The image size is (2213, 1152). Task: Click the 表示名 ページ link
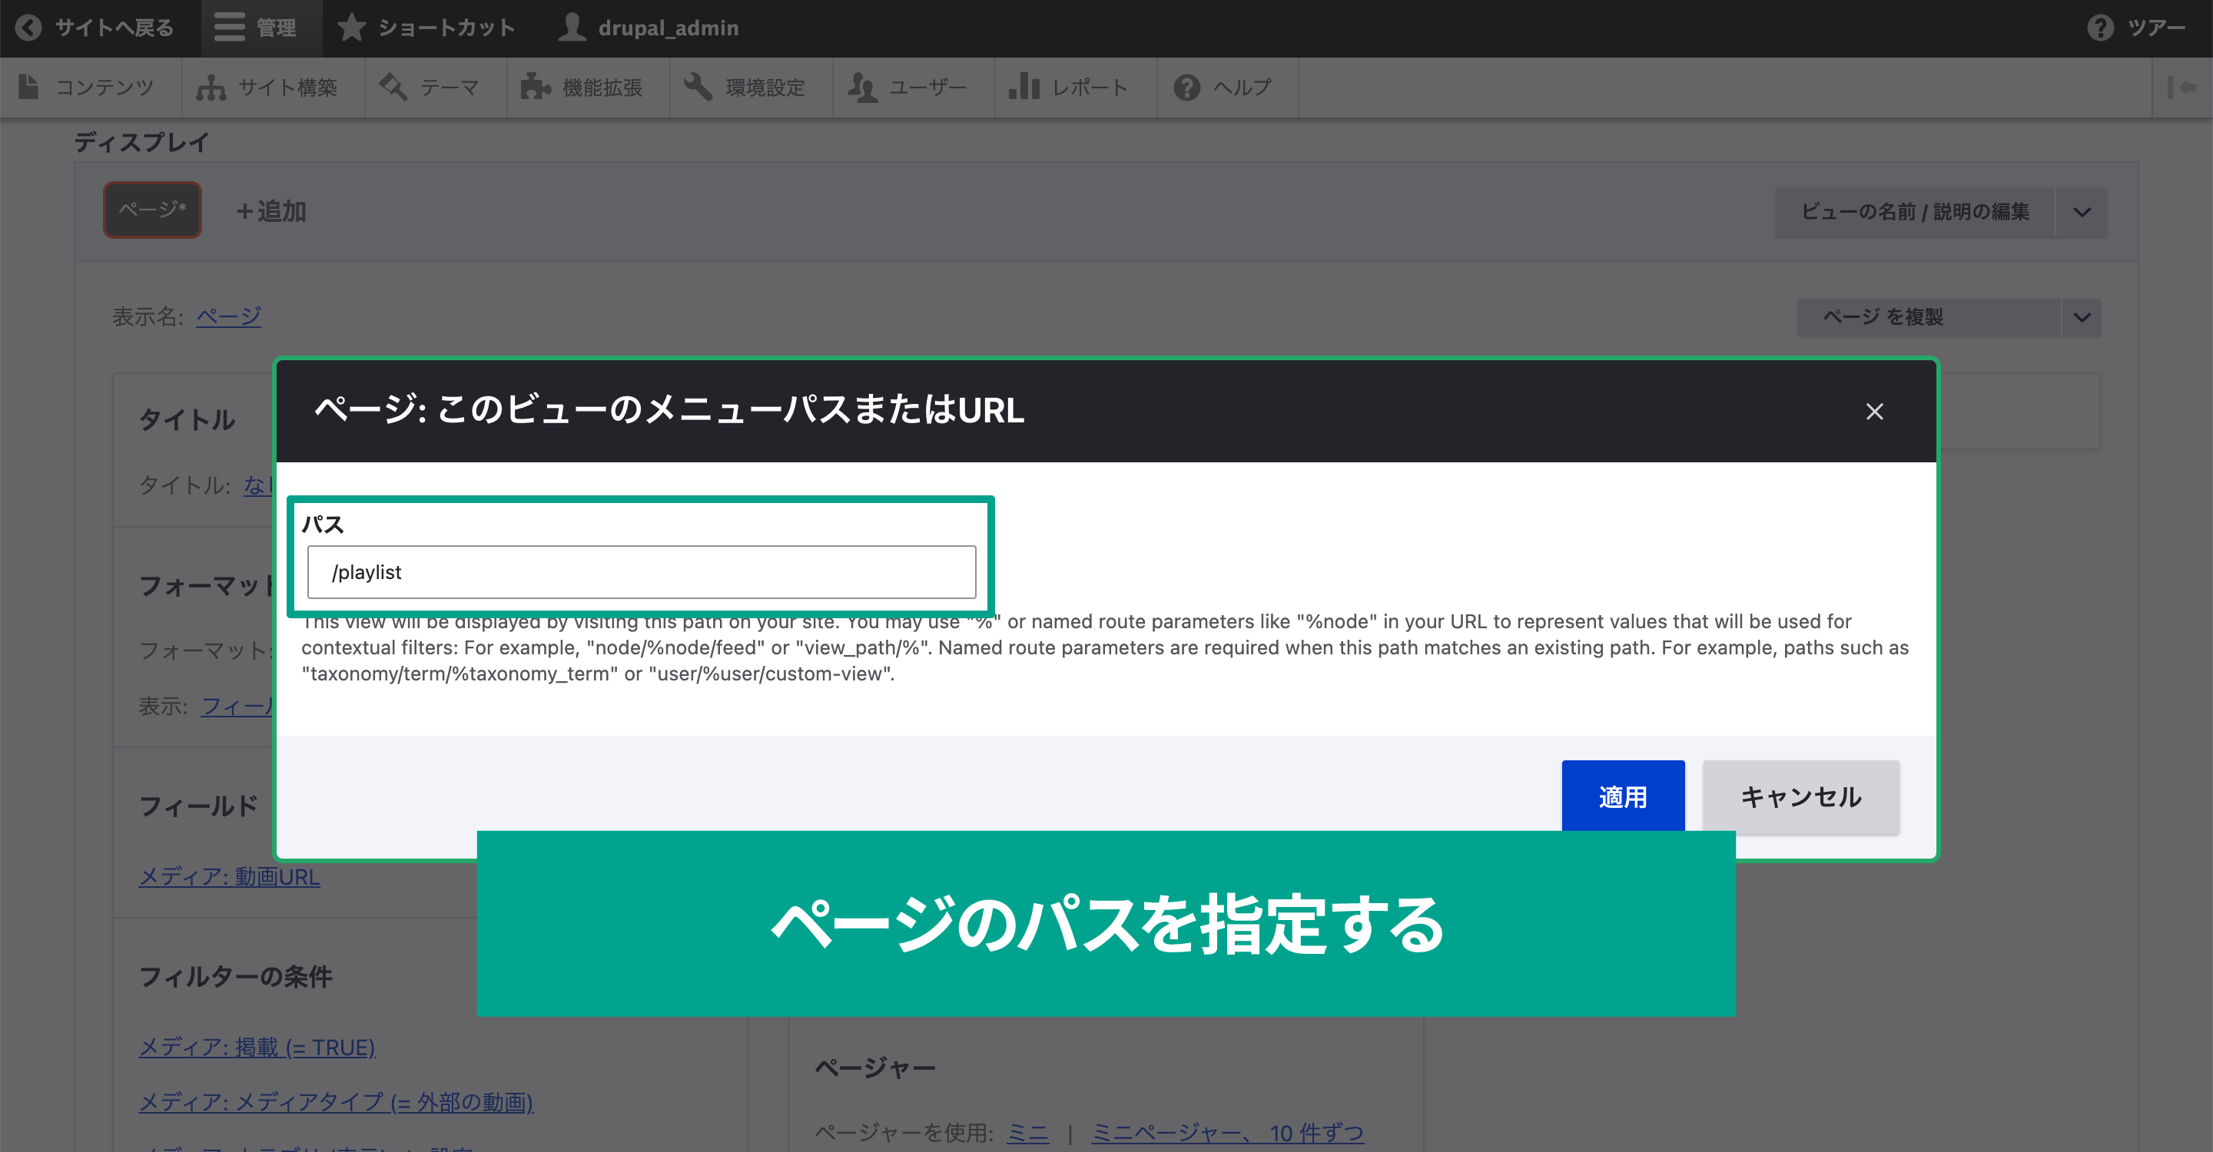tap(228, 316)
